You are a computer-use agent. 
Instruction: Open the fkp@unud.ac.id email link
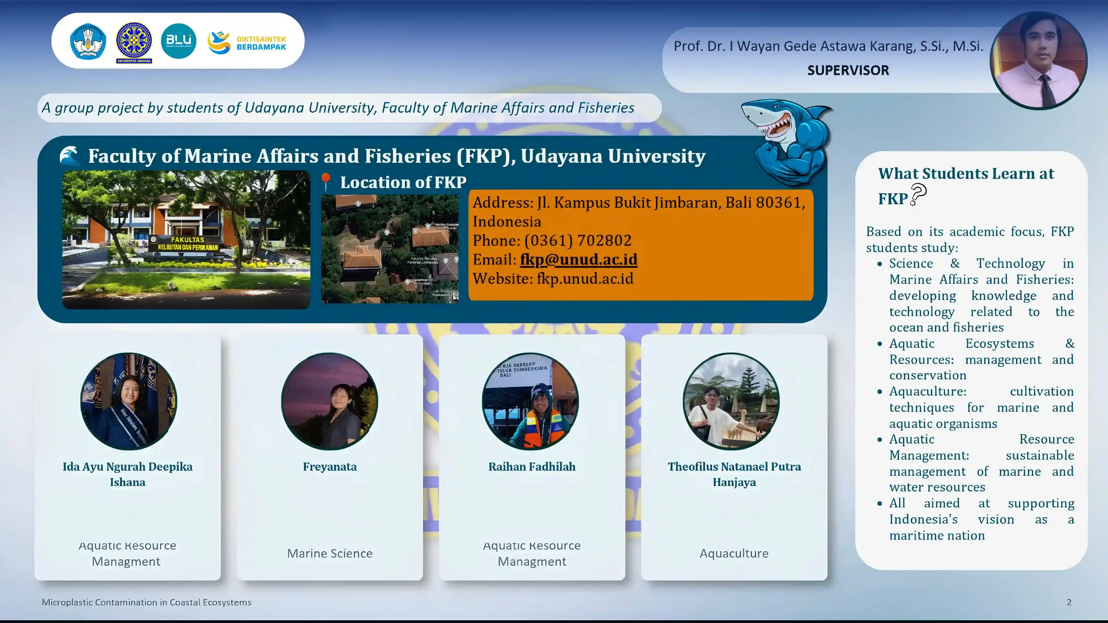578,259
